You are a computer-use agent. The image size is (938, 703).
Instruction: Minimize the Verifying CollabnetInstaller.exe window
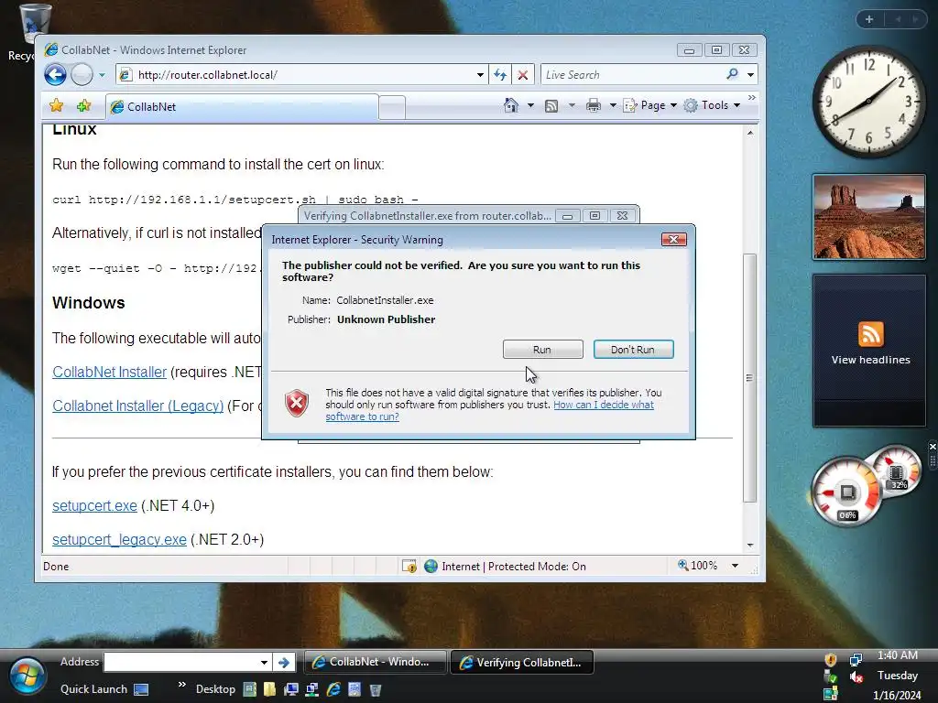click(x=567, y=216)
